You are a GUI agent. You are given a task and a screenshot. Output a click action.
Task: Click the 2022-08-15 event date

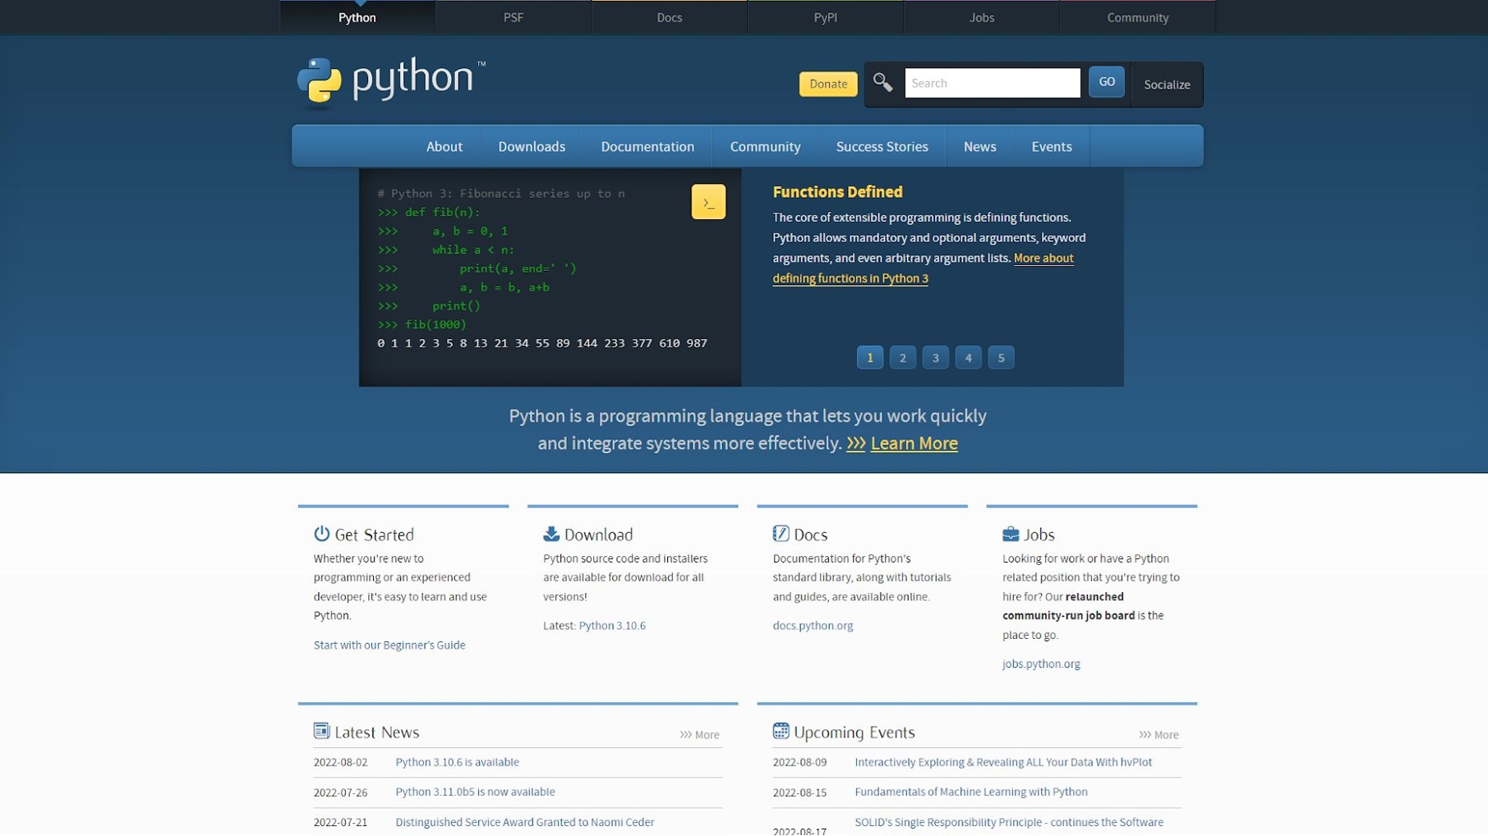(x=799, y=792)
